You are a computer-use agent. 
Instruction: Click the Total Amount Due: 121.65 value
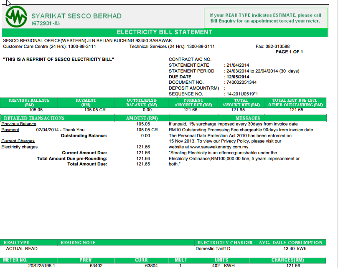coord(143,164)
